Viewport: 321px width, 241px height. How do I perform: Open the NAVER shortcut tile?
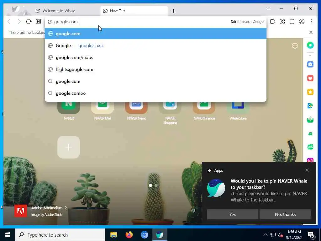69,111
